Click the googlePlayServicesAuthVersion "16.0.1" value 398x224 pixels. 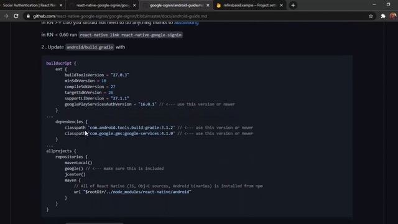click(147, 104)
